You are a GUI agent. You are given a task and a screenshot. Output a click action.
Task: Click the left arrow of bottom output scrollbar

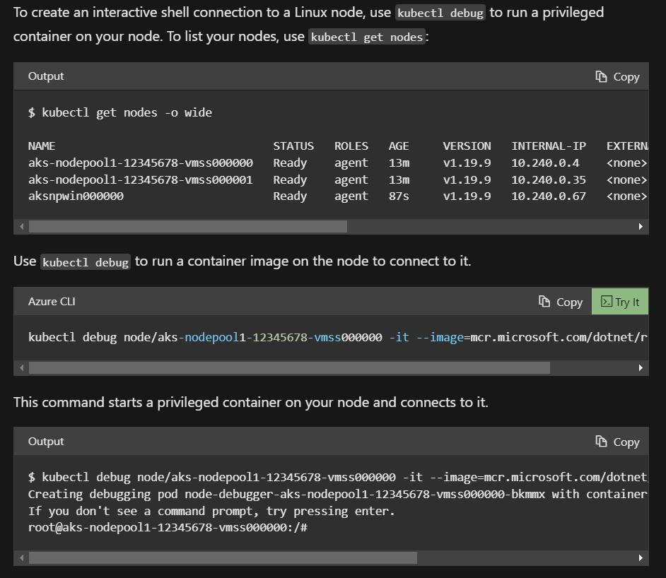click(21, 558)
